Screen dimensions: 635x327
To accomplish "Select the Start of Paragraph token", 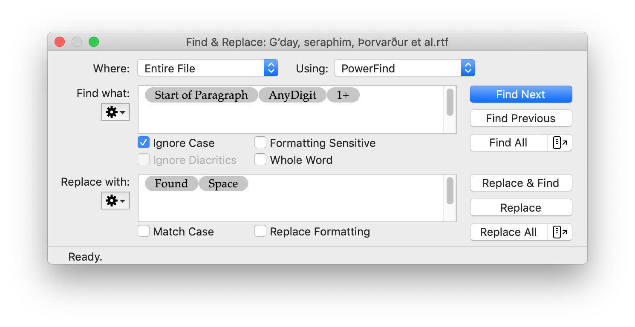I will click(x=201, y=95).
